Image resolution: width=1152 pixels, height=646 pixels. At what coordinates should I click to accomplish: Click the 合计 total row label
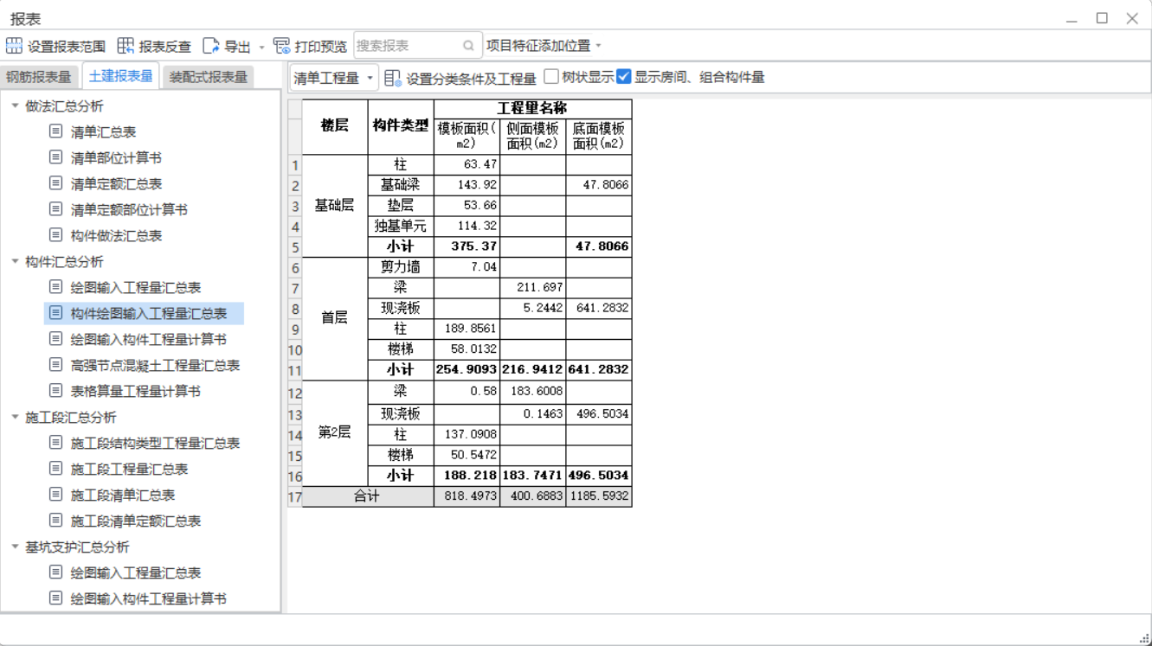point(368,496)
